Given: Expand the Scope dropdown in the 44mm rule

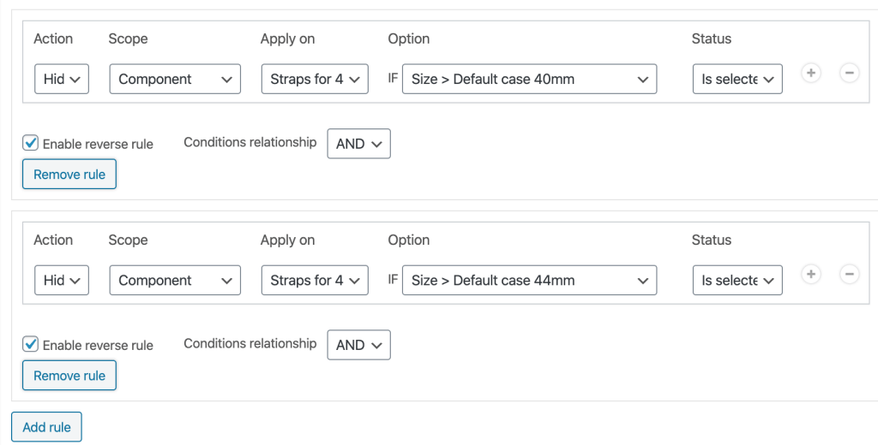Looking at the screenshot, I should tap(175, 280).
